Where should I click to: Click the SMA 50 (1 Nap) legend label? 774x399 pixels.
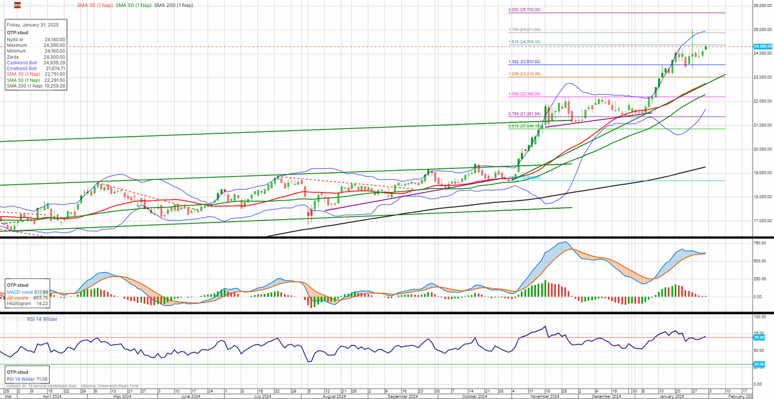[133, 6]
